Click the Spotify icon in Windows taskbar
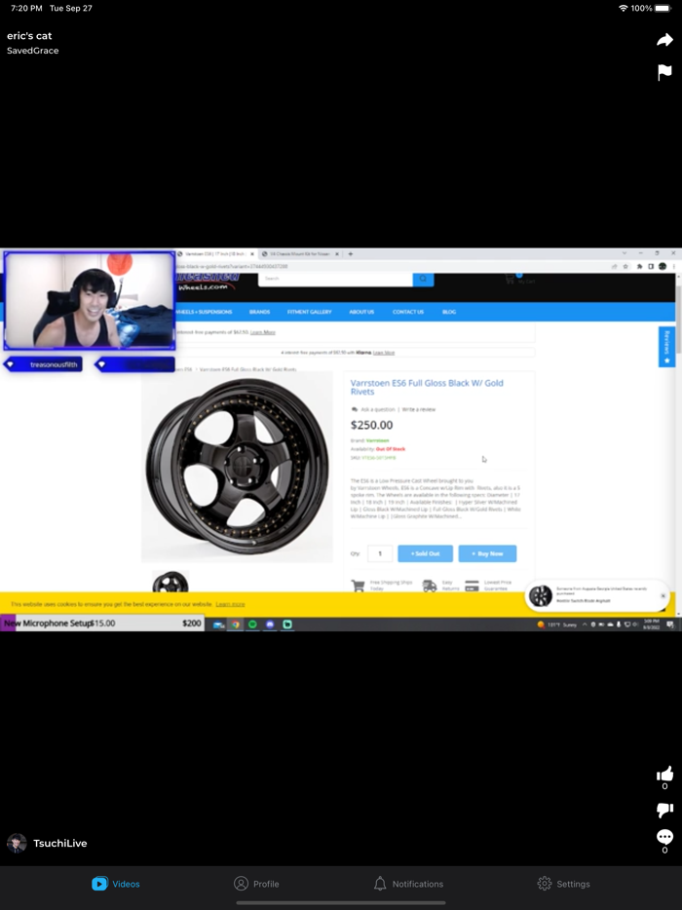 pos(252,625)
